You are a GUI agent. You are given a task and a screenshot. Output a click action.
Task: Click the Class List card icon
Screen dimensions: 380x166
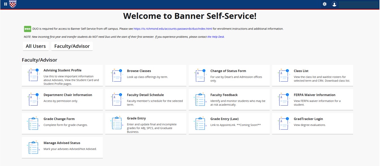click(x=284, y=75)
